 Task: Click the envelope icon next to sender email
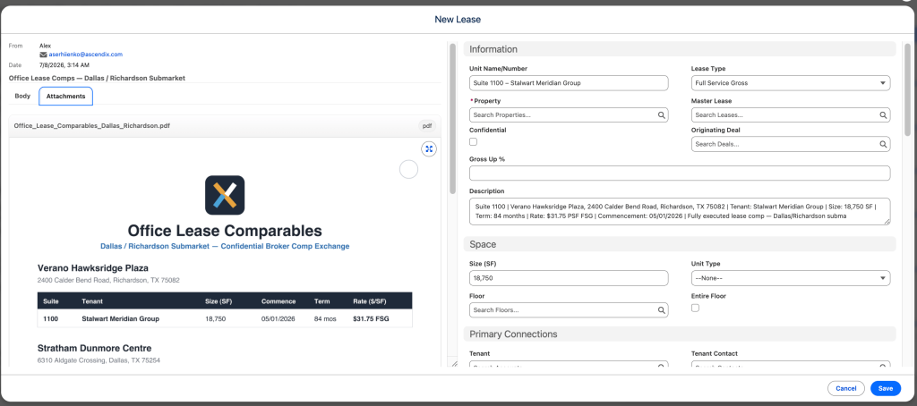coord(43,55)
